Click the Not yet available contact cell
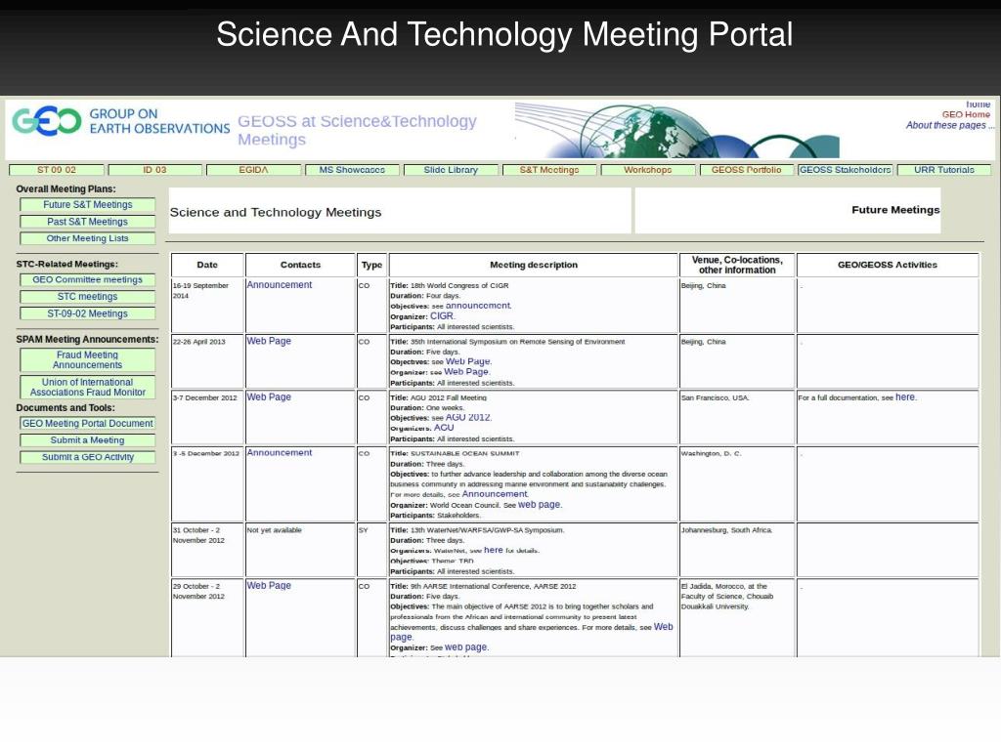The image size is (1001, 750). (300, 549)
